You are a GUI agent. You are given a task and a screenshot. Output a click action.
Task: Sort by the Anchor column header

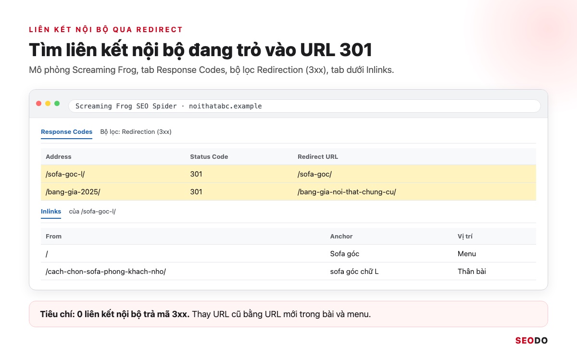341,237
